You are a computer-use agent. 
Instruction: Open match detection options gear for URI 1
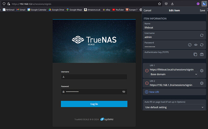click(x=202, y=71)
